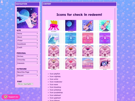Open the Credit page
Screen dimensions: 135x101
[x=27, y=47]
